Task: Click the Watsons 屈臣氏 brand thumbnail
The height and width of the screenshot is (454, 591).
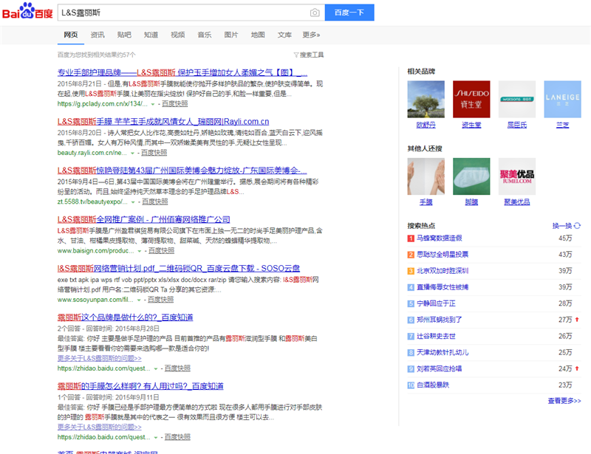Action: (517, 99)
